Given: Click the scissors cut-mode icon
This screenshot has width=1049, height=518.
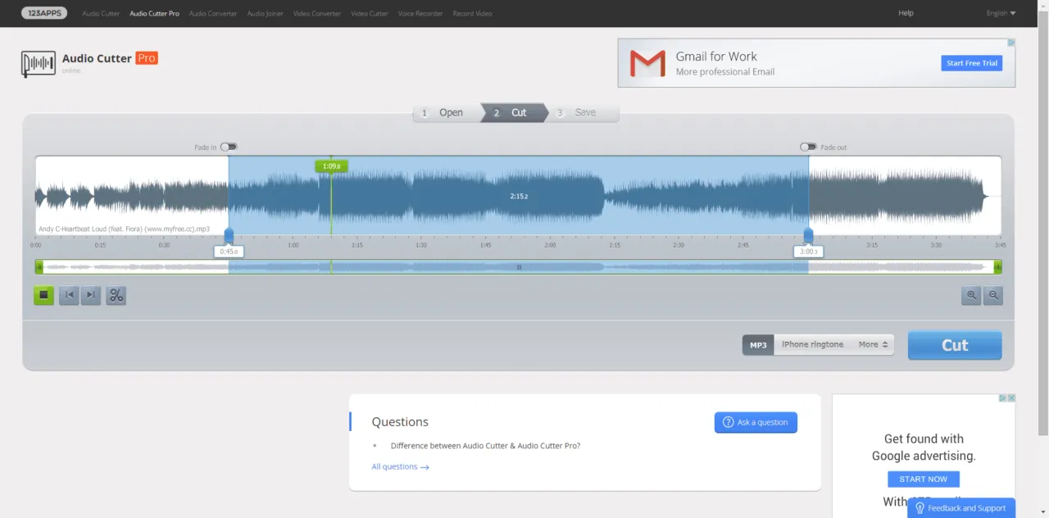Looking at the screenshot, I should (x=116, y=295).
